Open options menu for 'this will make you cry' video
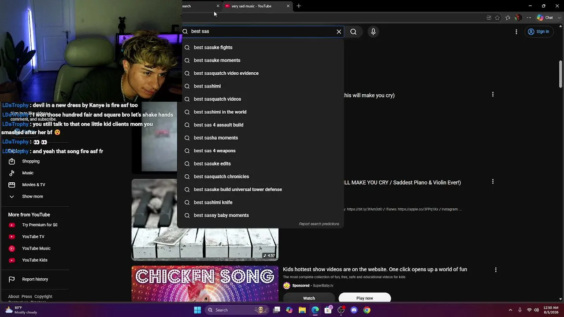Screen dimensions: 564x317 click(x=493, y=94)
